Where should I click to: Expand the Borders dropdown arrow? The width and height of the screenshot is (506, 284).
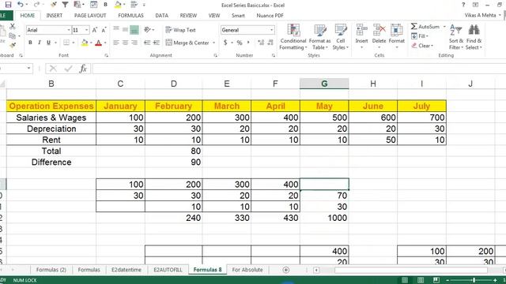[x=74, y=43]
